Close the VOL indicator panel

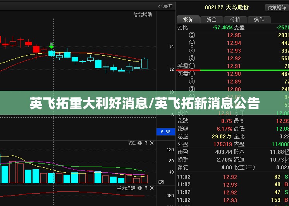tap(152, 143)
